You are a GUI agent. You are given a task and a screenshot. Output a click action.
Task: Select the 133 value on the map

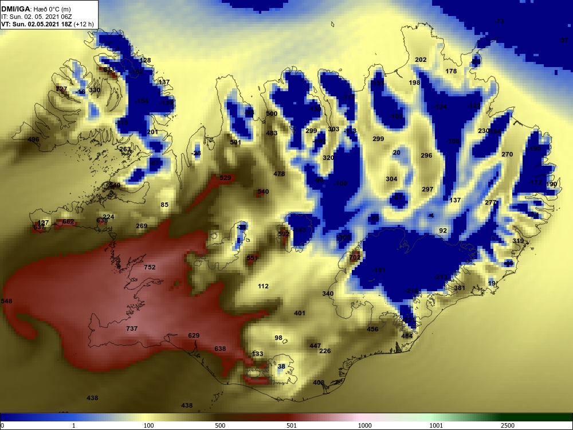pos(257,354)
